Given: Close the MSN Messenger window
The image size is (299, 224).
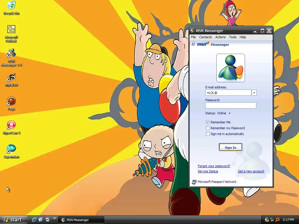Looking at the screenshot, I should point(269,30).
